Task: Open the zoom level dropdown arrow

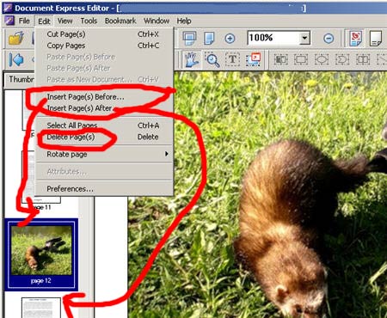Action: 304,38
